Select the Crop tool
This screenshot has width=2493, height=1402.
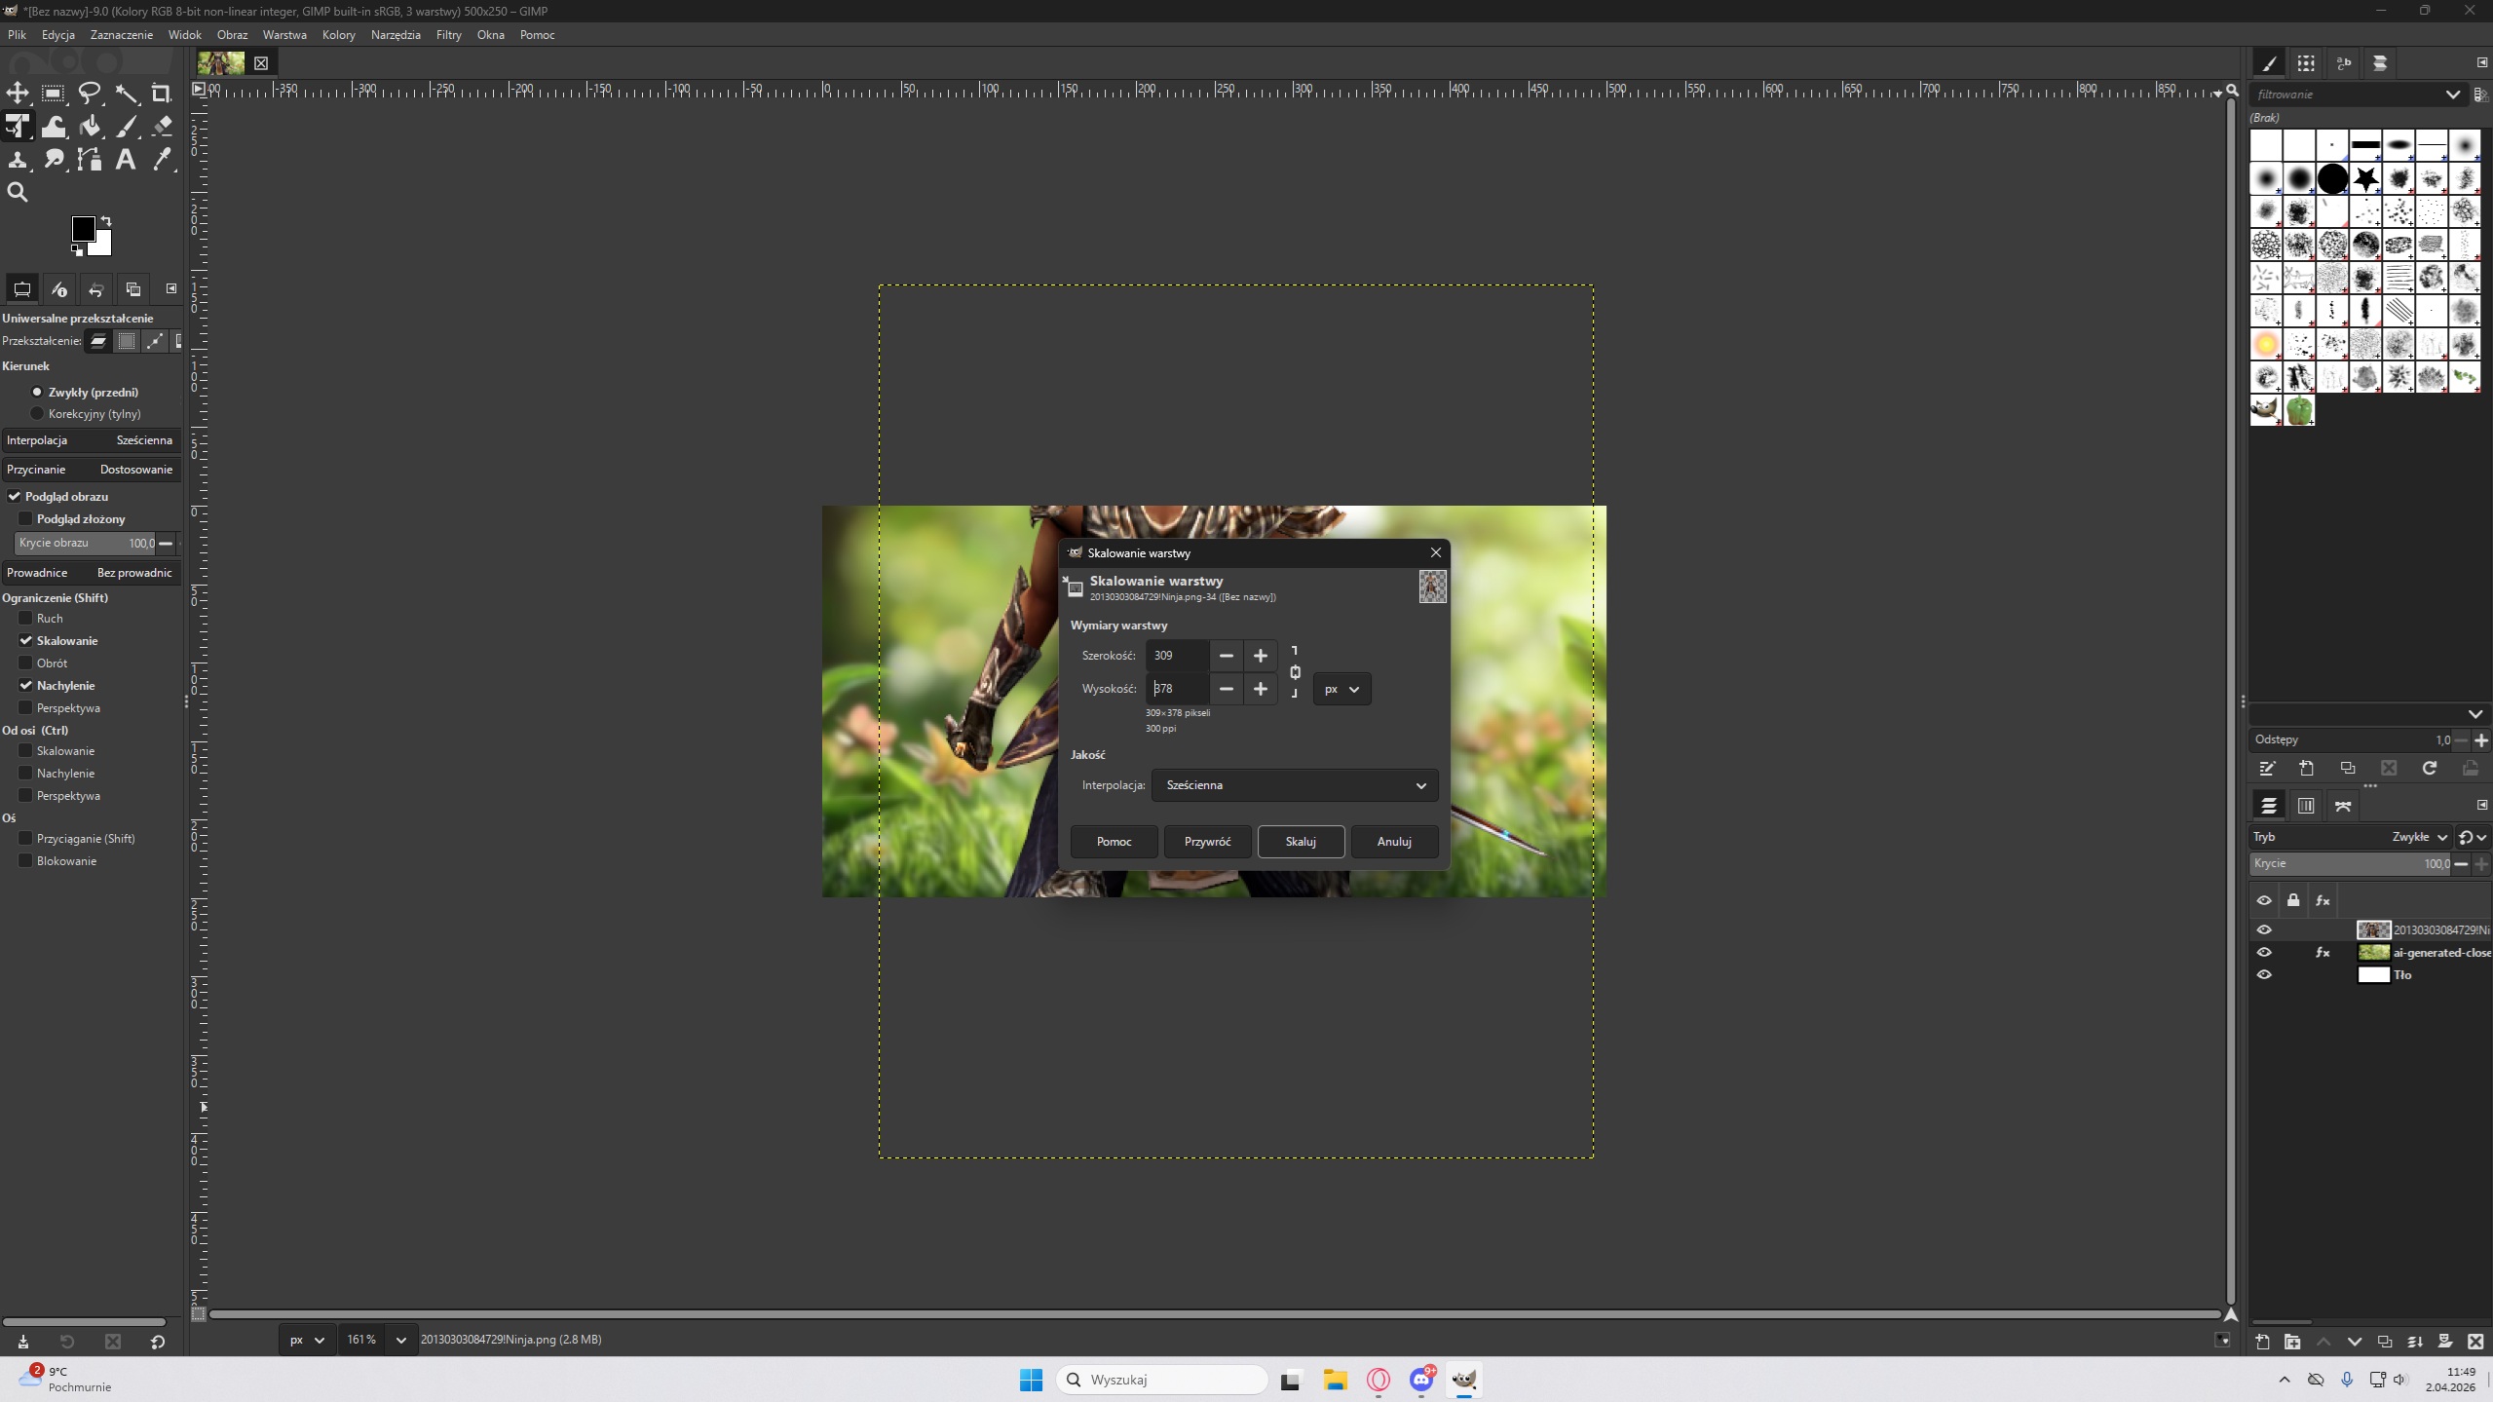click(x=162, y=94)
